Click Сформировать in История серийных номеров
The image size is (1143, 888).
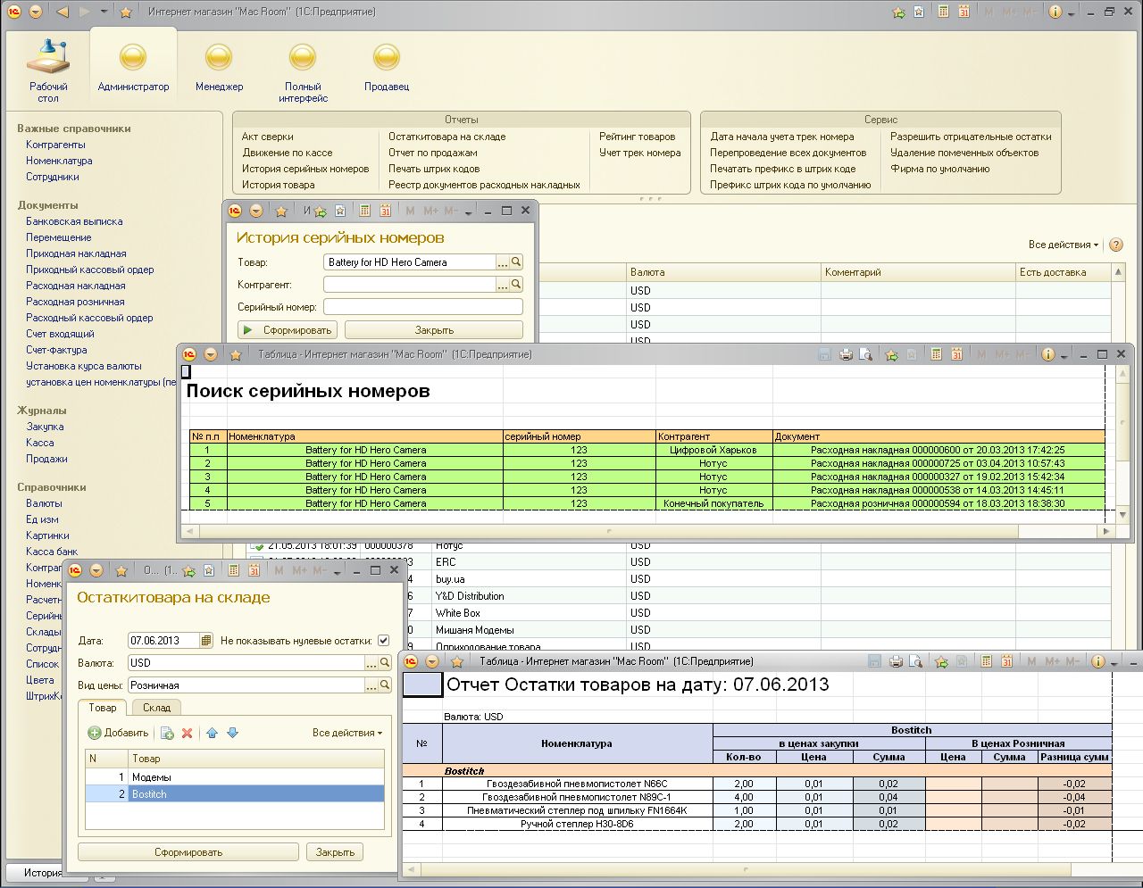[288, 330]
